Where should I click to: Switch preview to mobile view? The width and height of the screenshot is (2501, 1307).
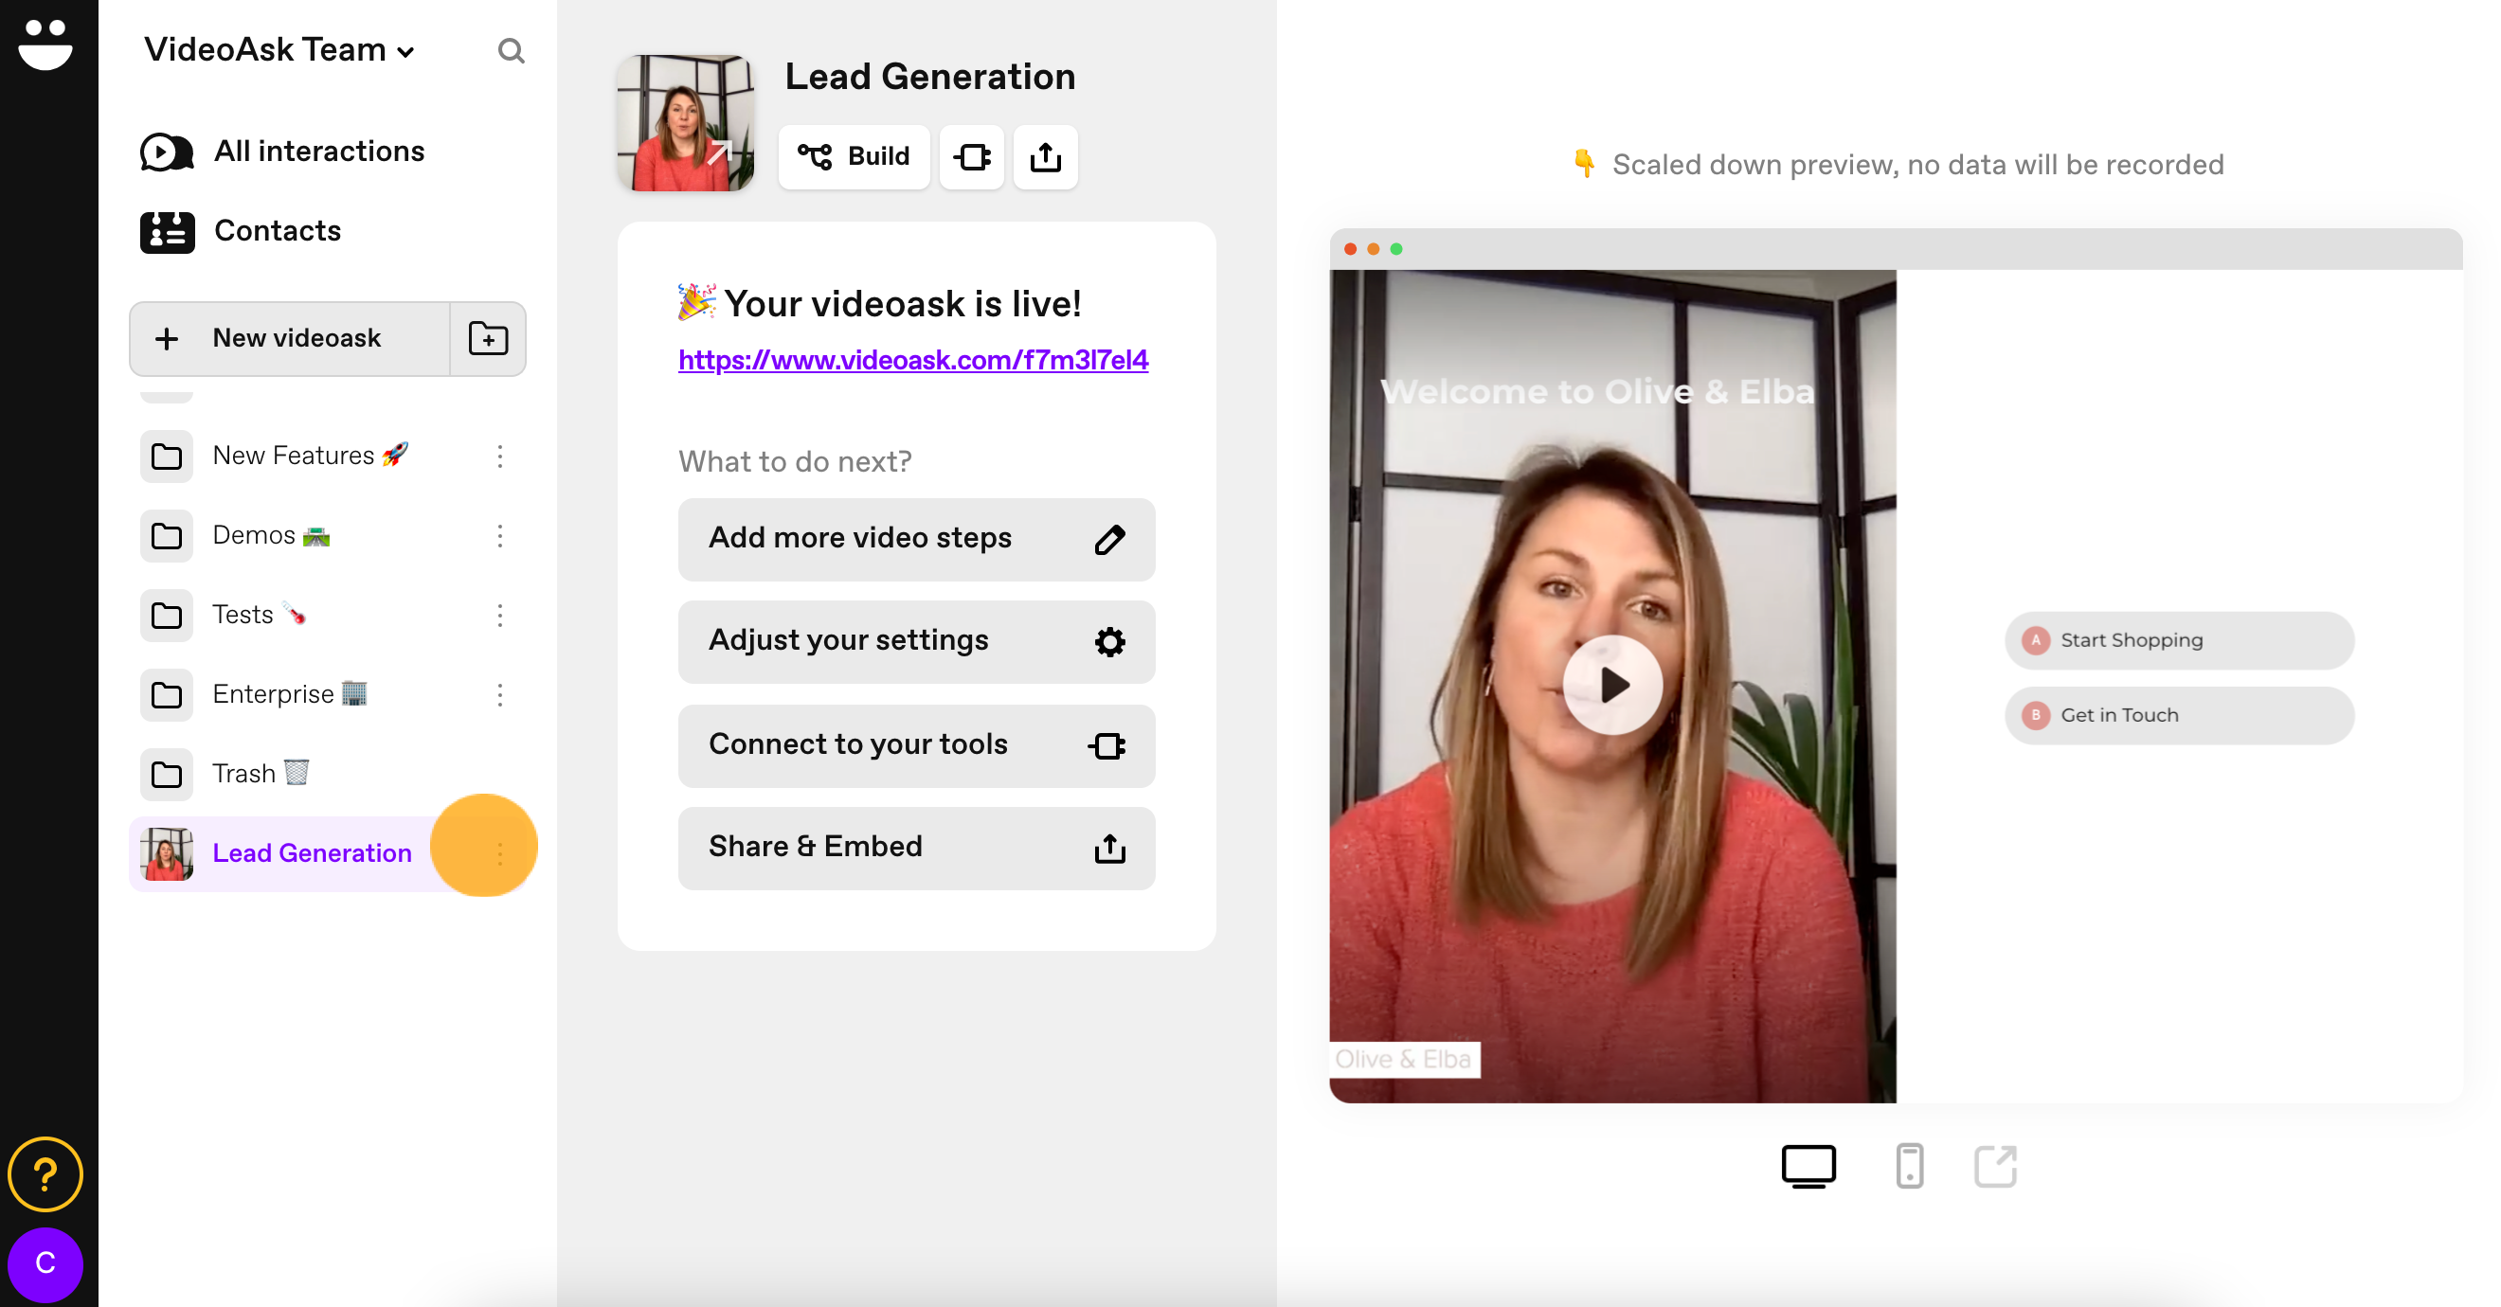(x=1909, y=1165)
